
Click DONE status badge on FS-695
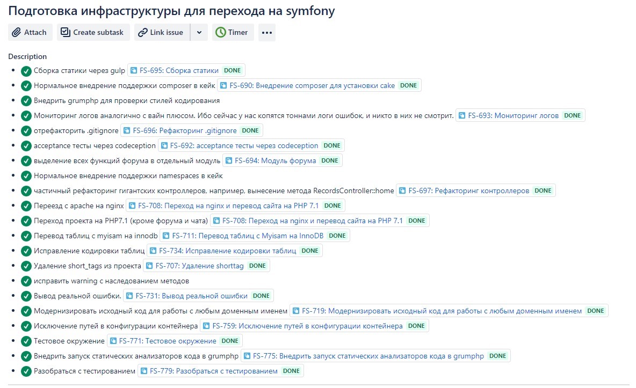(233, 70)
